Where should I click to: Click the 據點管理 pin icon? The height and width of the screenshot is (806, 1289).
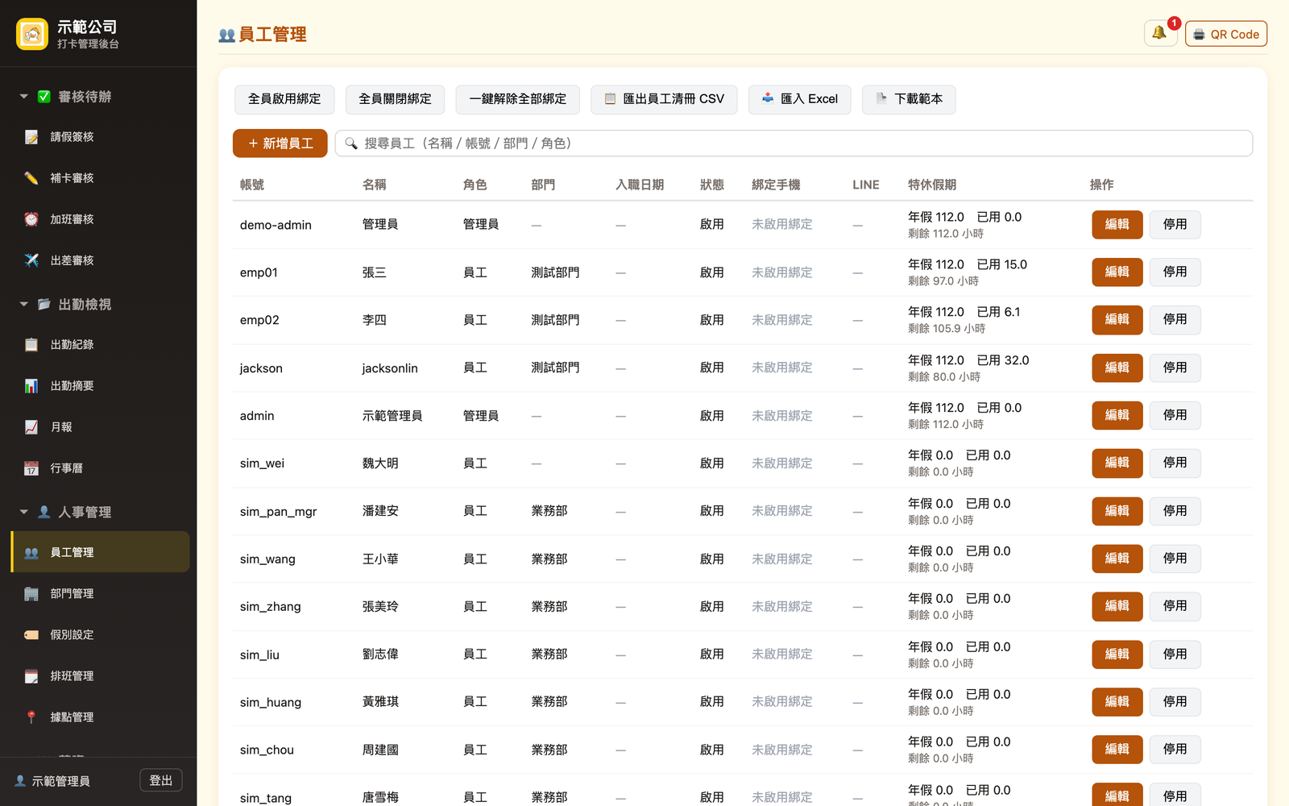pos(31,717)
